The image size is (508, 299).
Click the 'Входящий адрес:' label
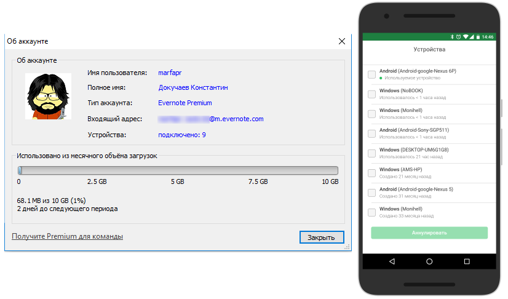coord(114,119)
